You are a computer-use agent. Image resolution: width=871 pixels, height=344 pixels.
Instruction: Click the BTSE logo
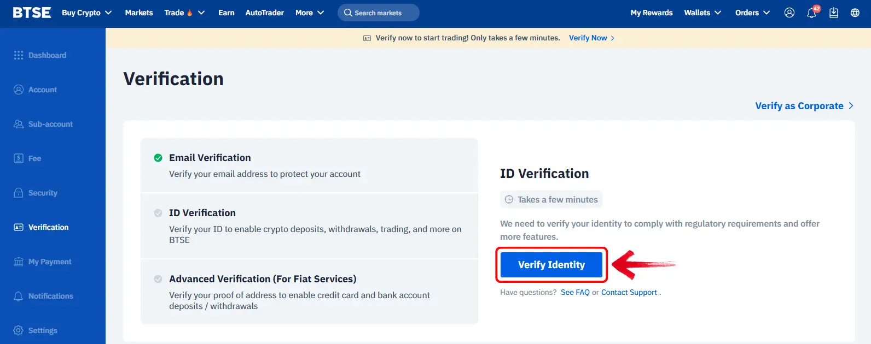coord(32,13)
